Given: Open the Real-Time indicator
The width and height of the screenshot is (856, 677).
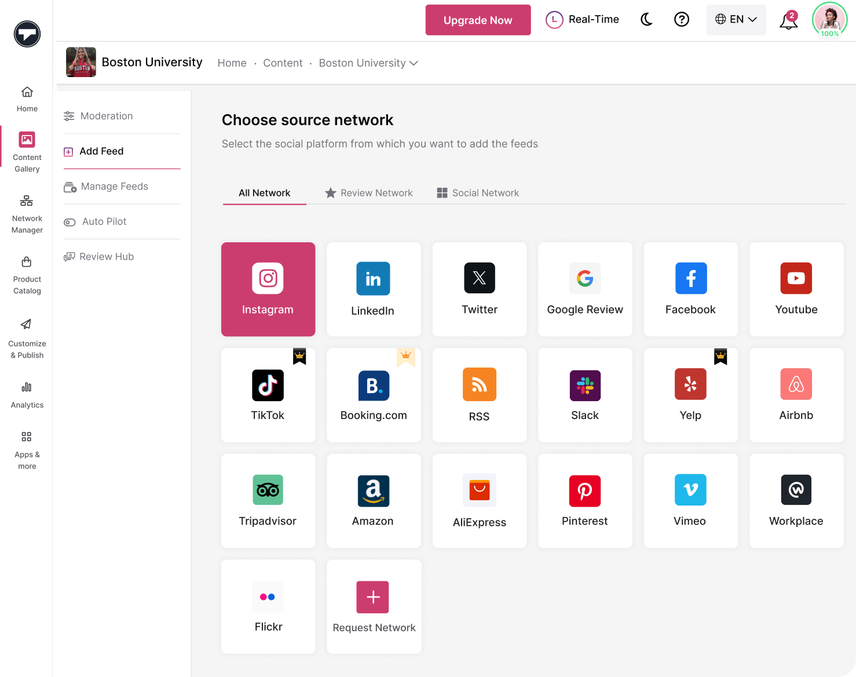Looking at the screenshot, I should click(583, 20).
